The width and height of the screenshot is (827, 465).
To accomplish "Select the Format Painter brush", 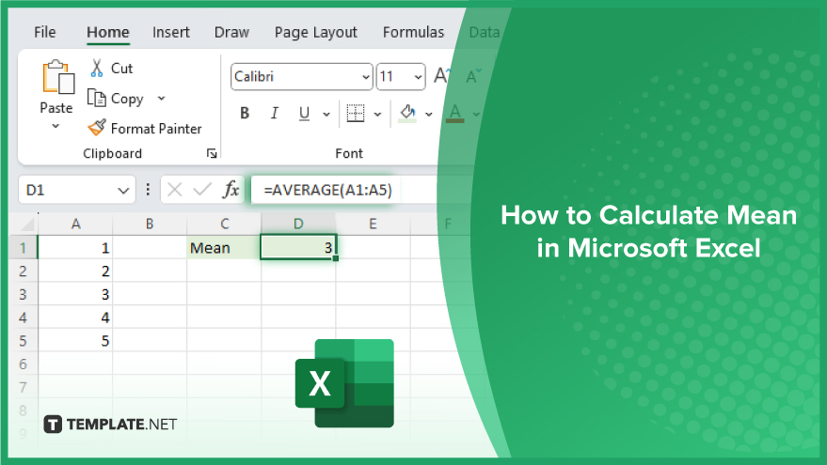I will tap(97, 128).
